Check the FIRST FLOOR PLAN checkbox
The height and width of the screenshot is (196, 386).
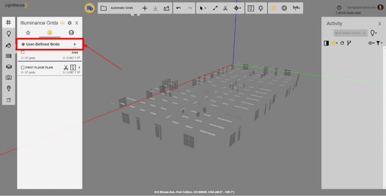coord(23,67)
